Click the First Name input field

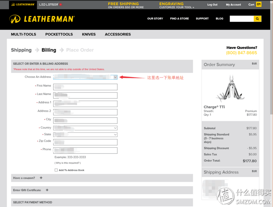(86, 87)
